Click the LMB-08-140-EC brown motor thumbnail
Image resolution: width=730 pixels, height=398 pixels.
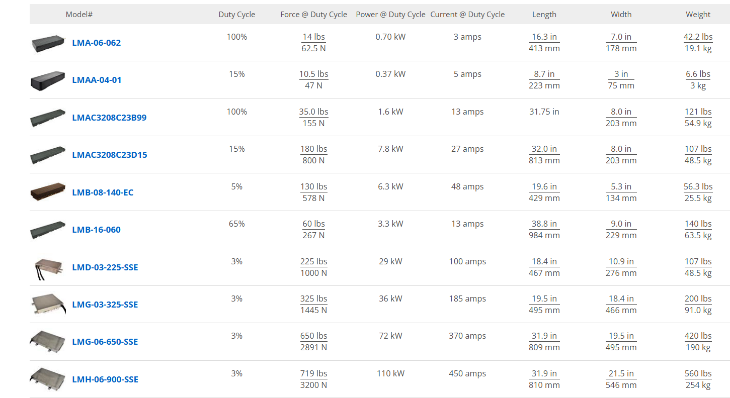48,192
